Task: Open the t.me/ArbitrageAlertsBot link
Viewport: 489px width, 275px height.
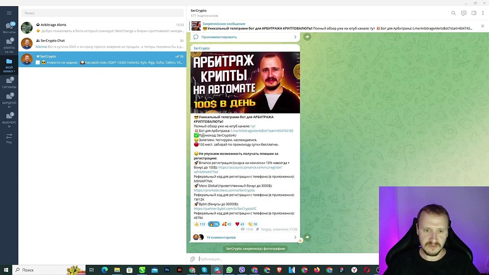Action: point(262,131)
